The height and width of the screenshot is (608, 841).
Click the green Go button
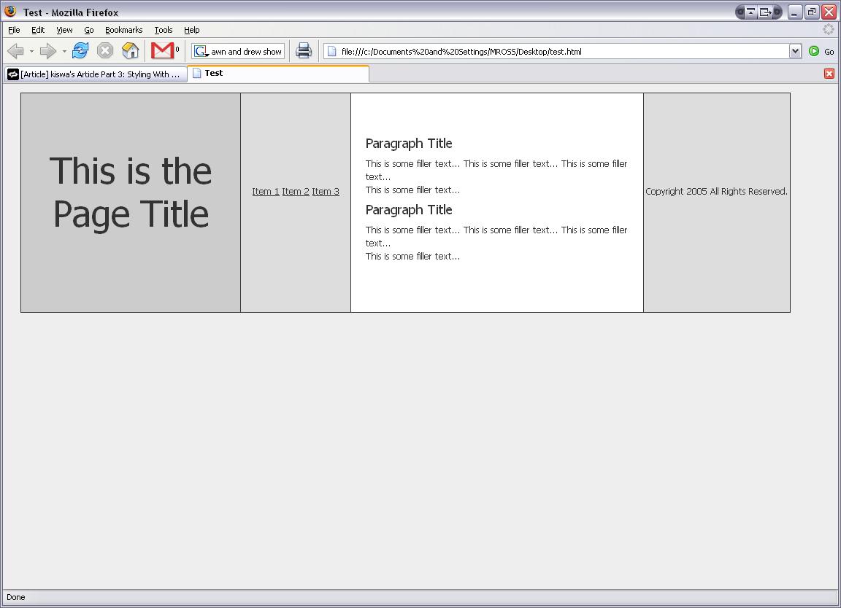click(814, 51)
